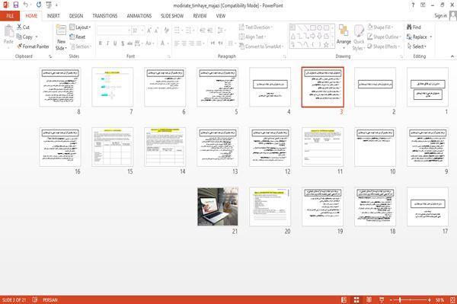Toggle Italic formatting
Image resolution: width=457 pixels, height=304 pixels.
(x=107, y=43)
